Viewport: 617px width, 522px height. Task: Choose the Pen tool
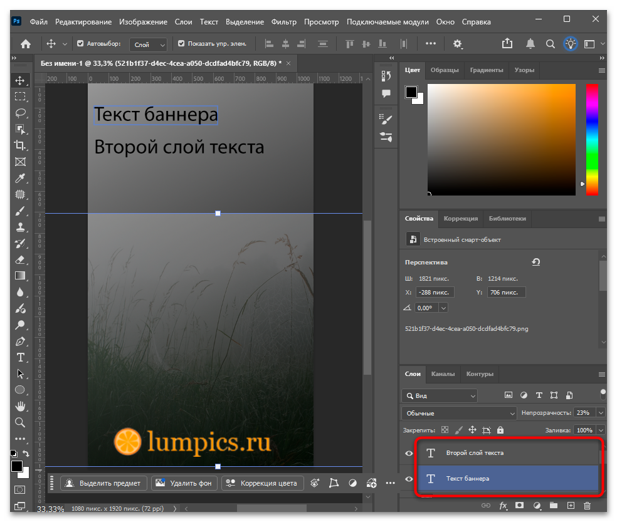(x=21, y=341)
